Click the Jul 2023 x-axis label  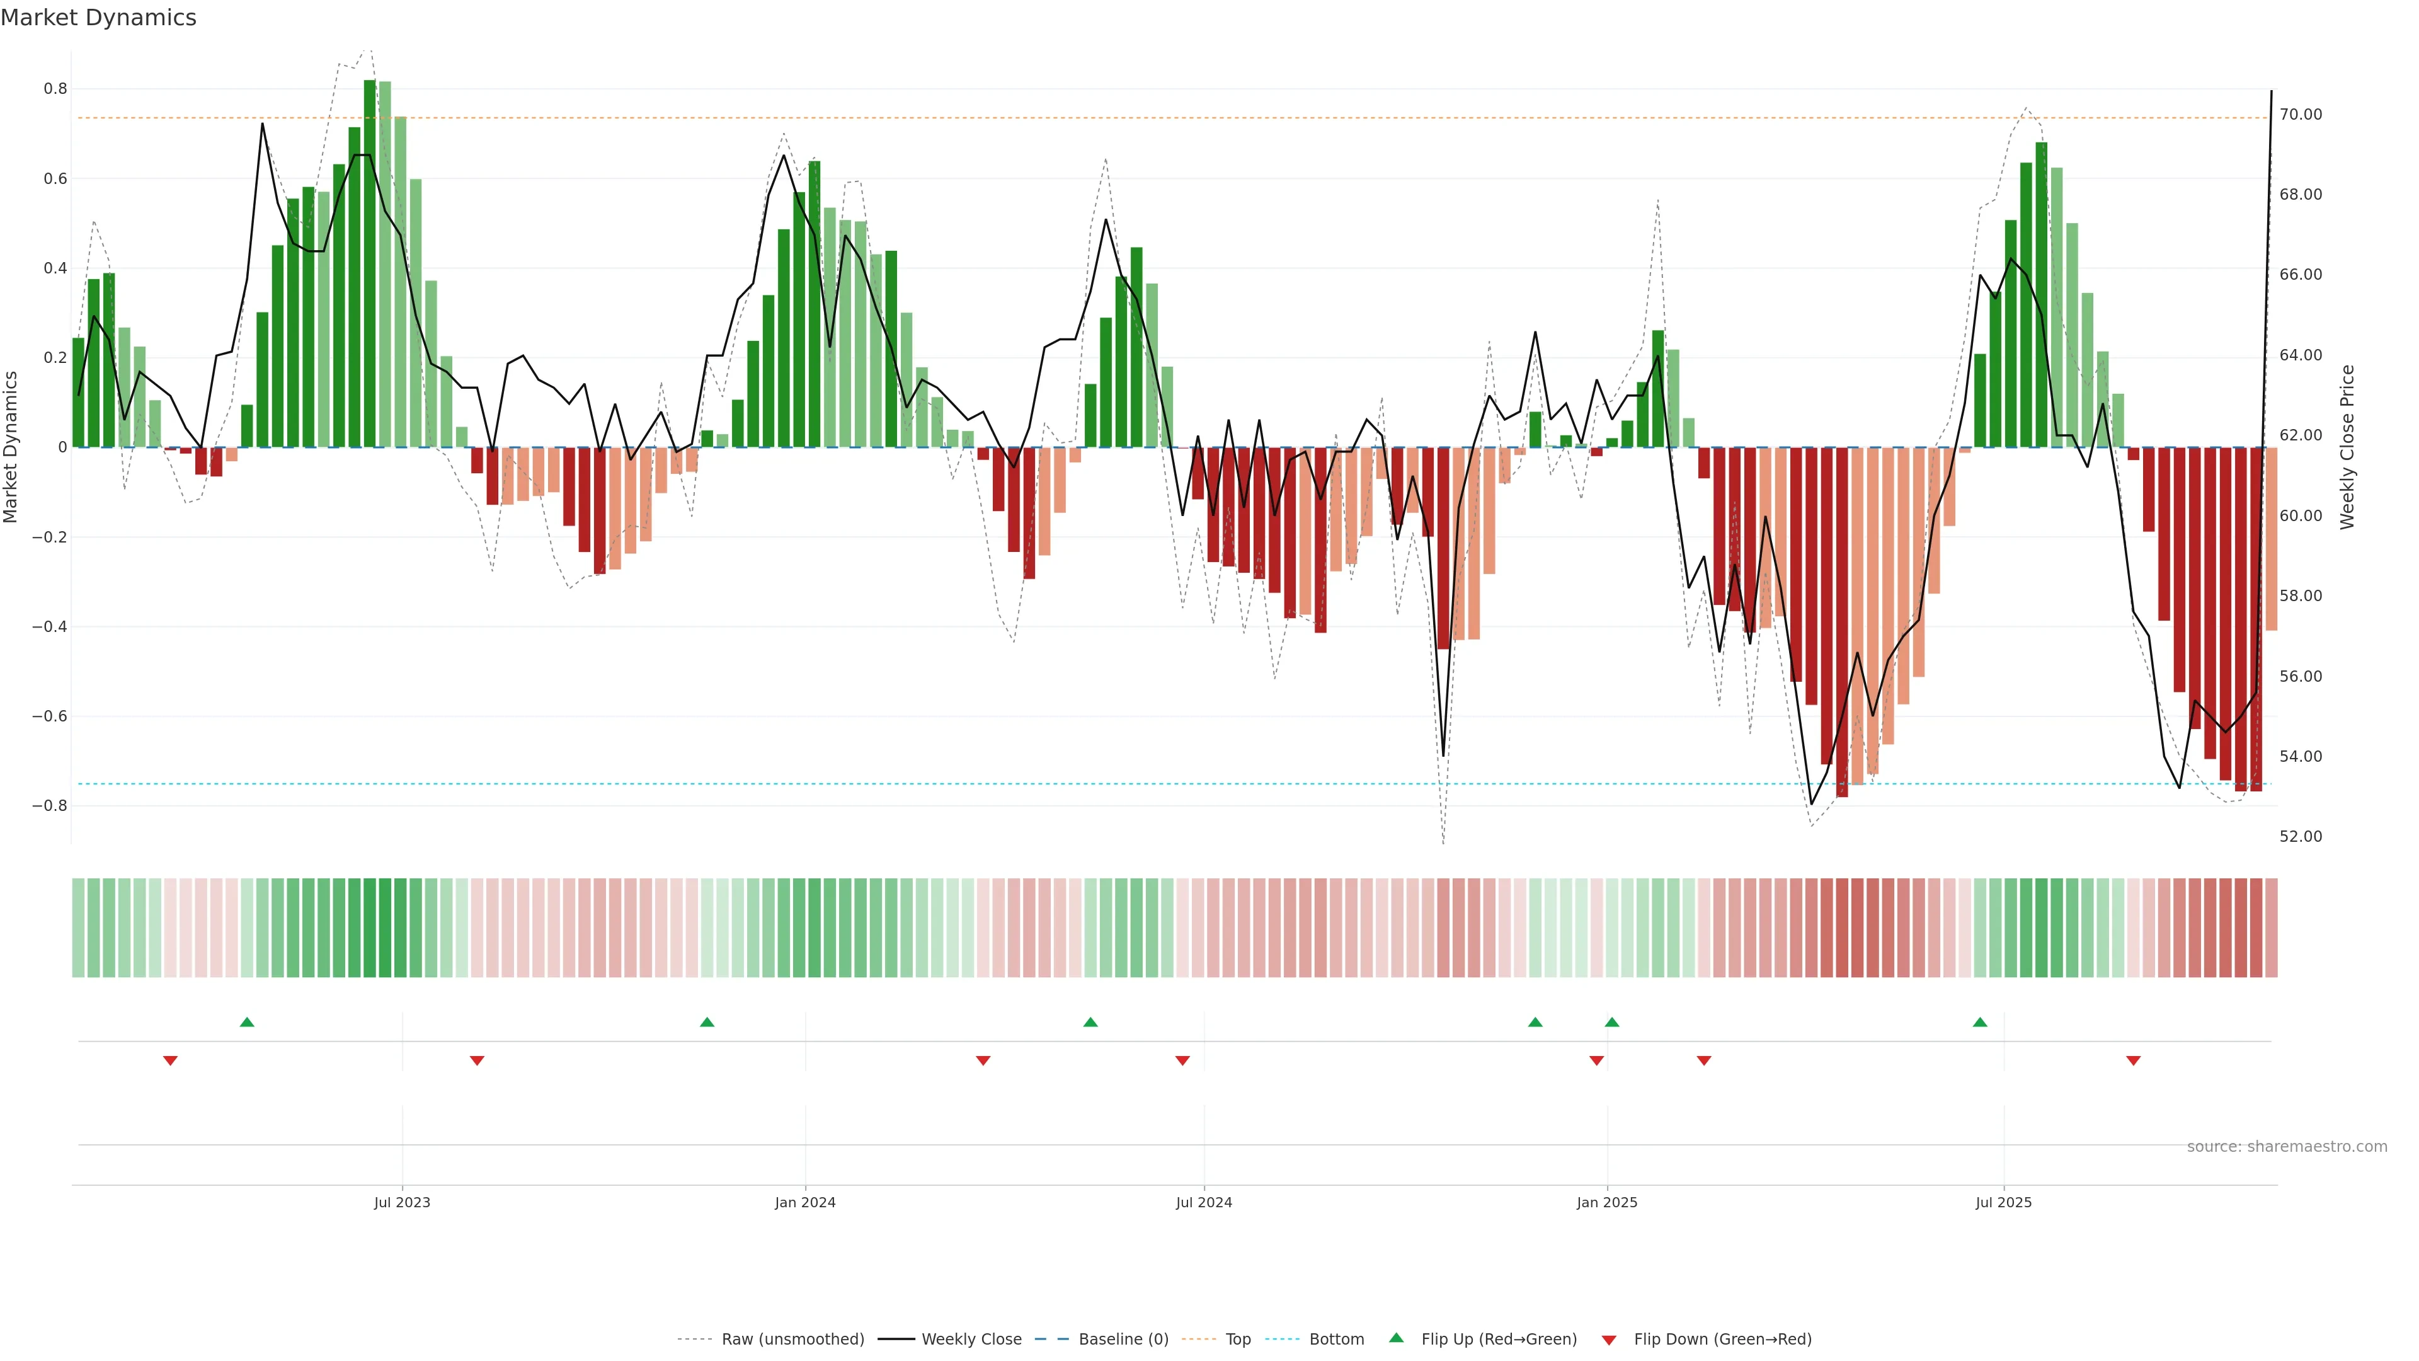(x=402, y=1202)
